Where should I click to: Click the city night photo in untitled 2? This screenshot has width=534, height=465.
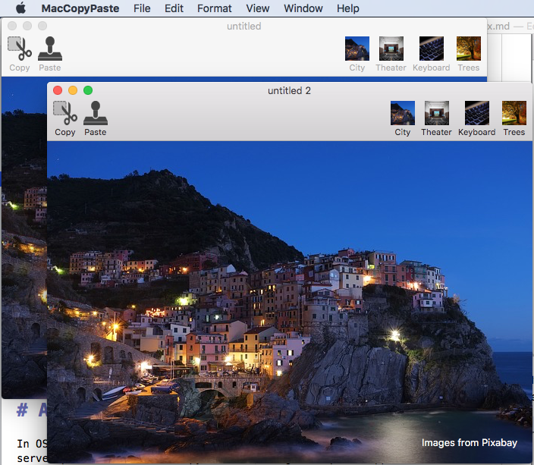[290, 302]
